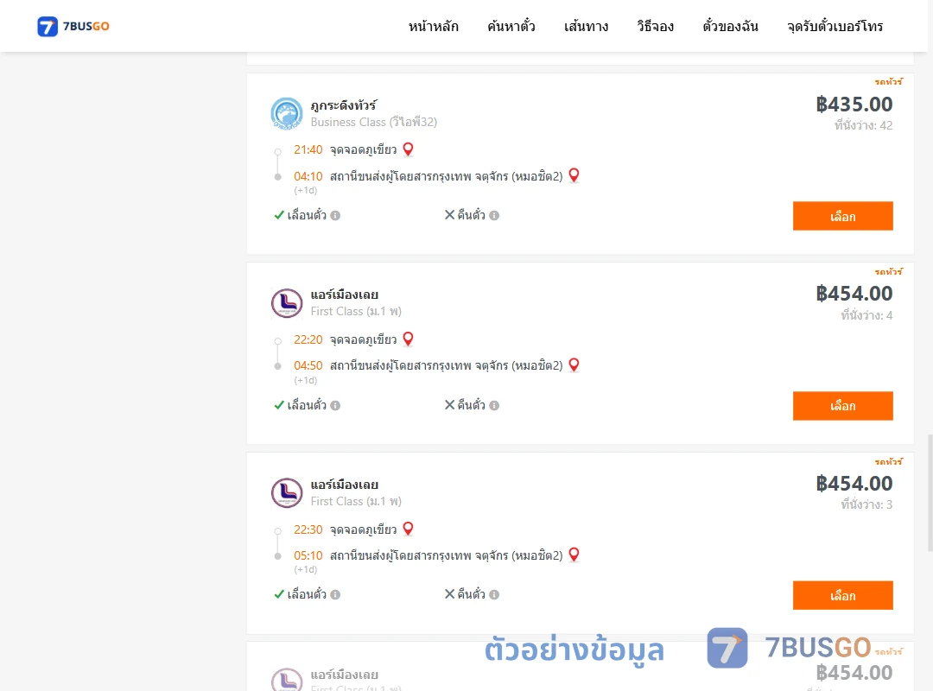Open เลื่อนตั๋ว info icon on 22:20 trip
This screenshot has width=933, height=691.
(335, 405)
